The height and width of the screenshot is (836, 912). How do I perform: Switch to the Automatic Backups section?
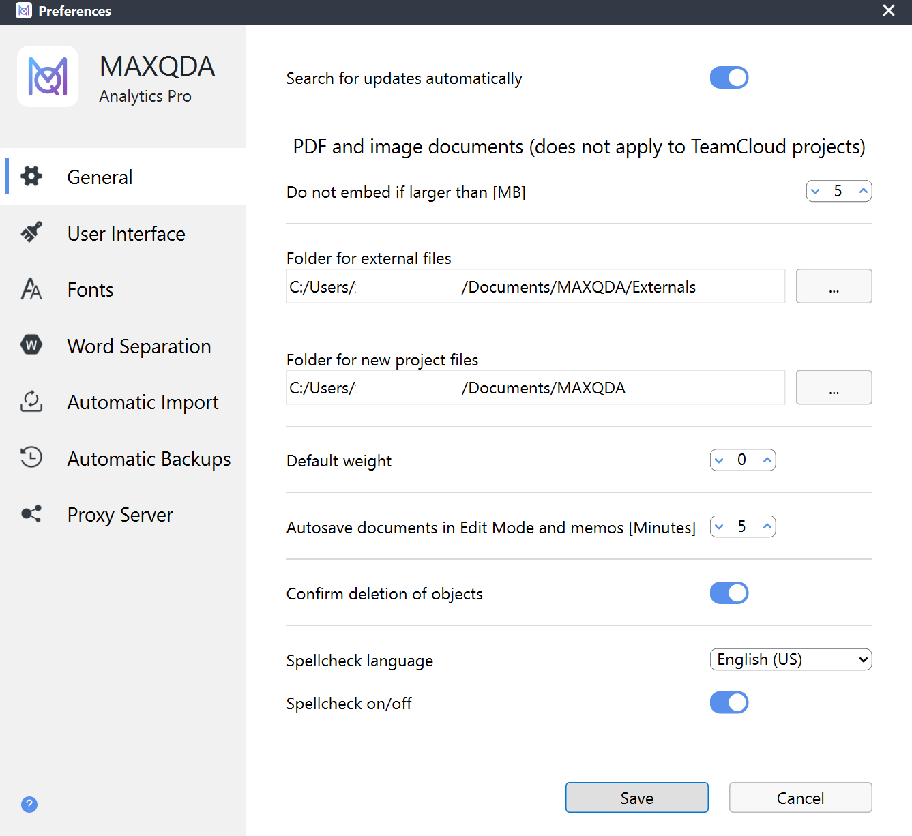(x=149, y=458)
